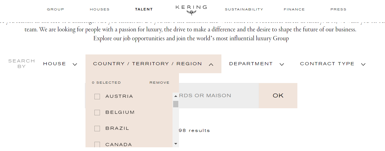Click the OK search button
Image resolution: width=385 pixels, height=151 pixels.
point(278,96)
